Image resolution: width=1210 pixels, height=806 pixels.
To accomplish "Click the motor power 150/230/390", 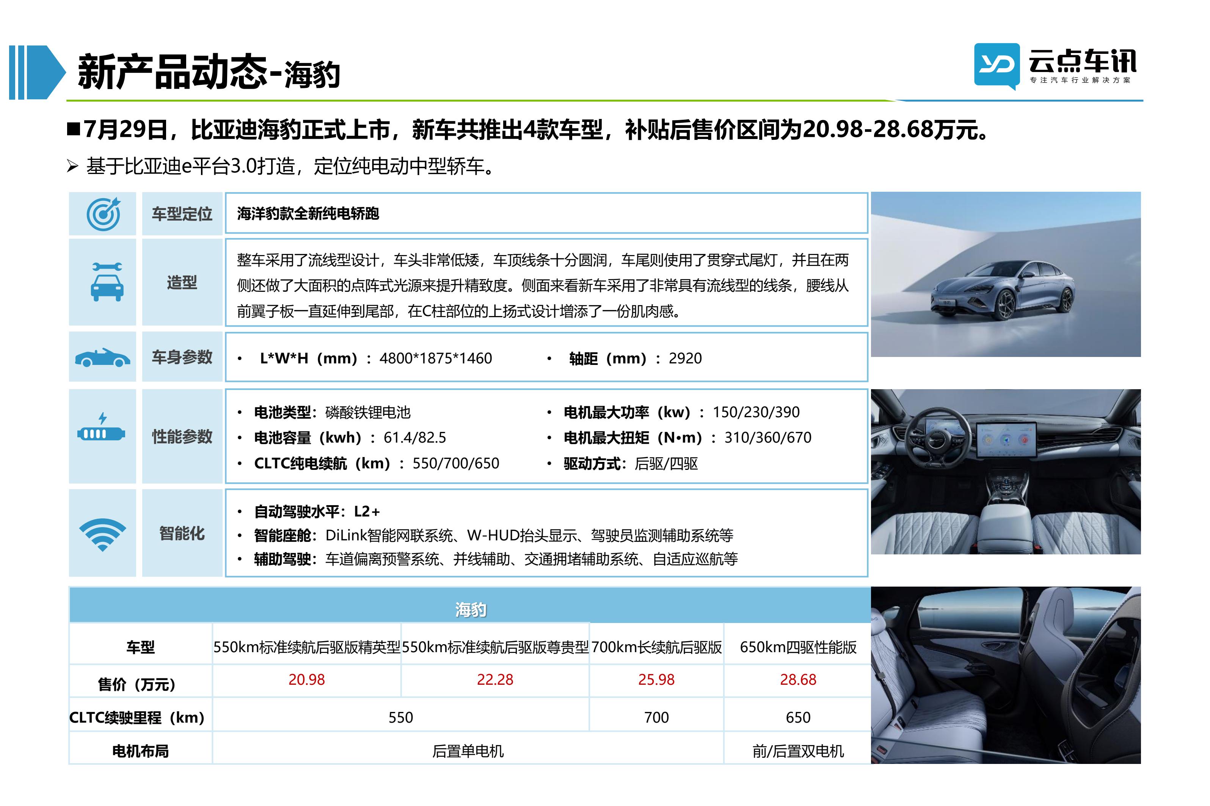I will point(756,412).
